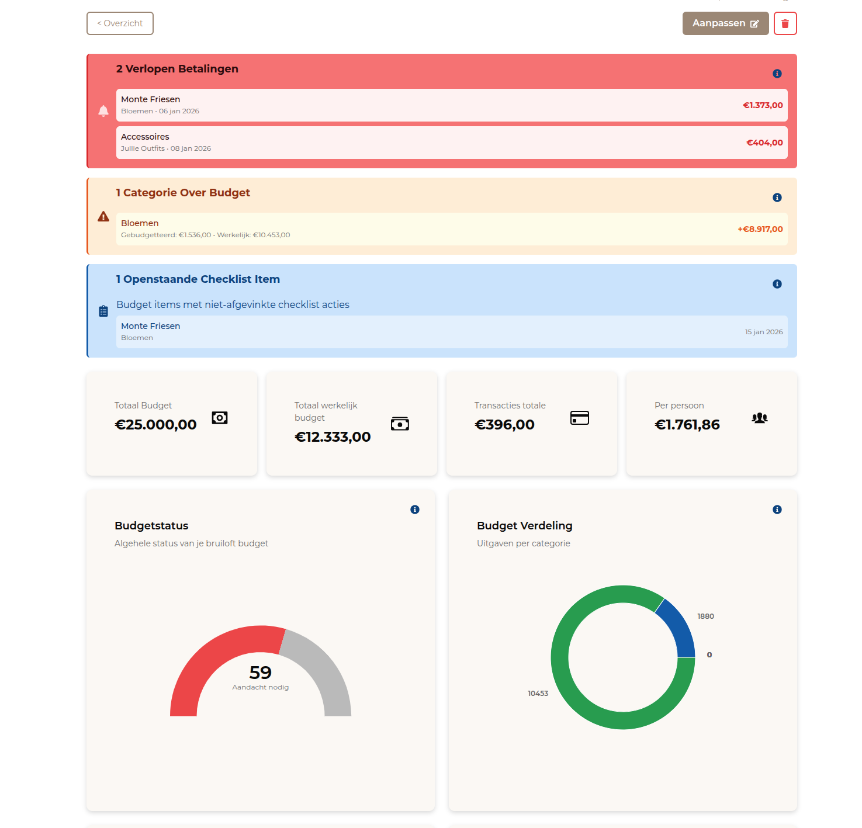Click the people icon beside Per persoon
This screenshot has width=862, height=828.
760,418
